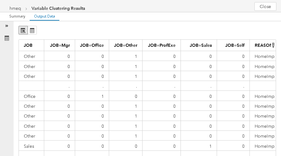Image resolution: width=281 pixels, height=156 pixels.
Task: Select the JOB=ProfExe column header
Action: click(x=162, y=45)
